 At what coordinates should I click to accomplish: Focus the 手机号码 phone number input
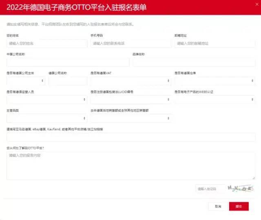(130, 44)
